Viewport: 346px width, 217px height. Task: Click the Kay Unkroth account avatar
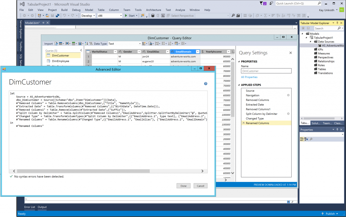tap(342, 10)
